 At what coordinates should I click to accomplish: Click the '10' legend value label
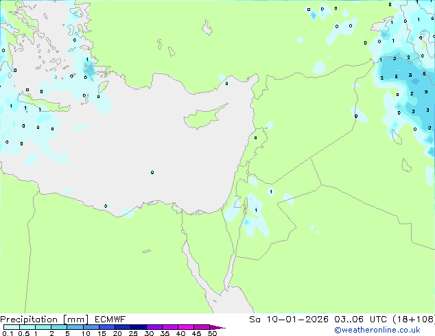(86, 333)
